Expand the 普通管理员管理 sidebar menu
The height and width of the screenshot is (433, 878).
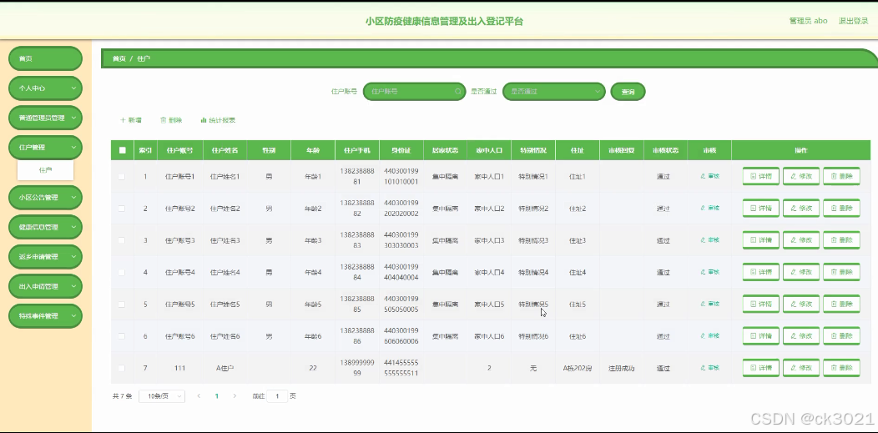(x=45, y=118)
